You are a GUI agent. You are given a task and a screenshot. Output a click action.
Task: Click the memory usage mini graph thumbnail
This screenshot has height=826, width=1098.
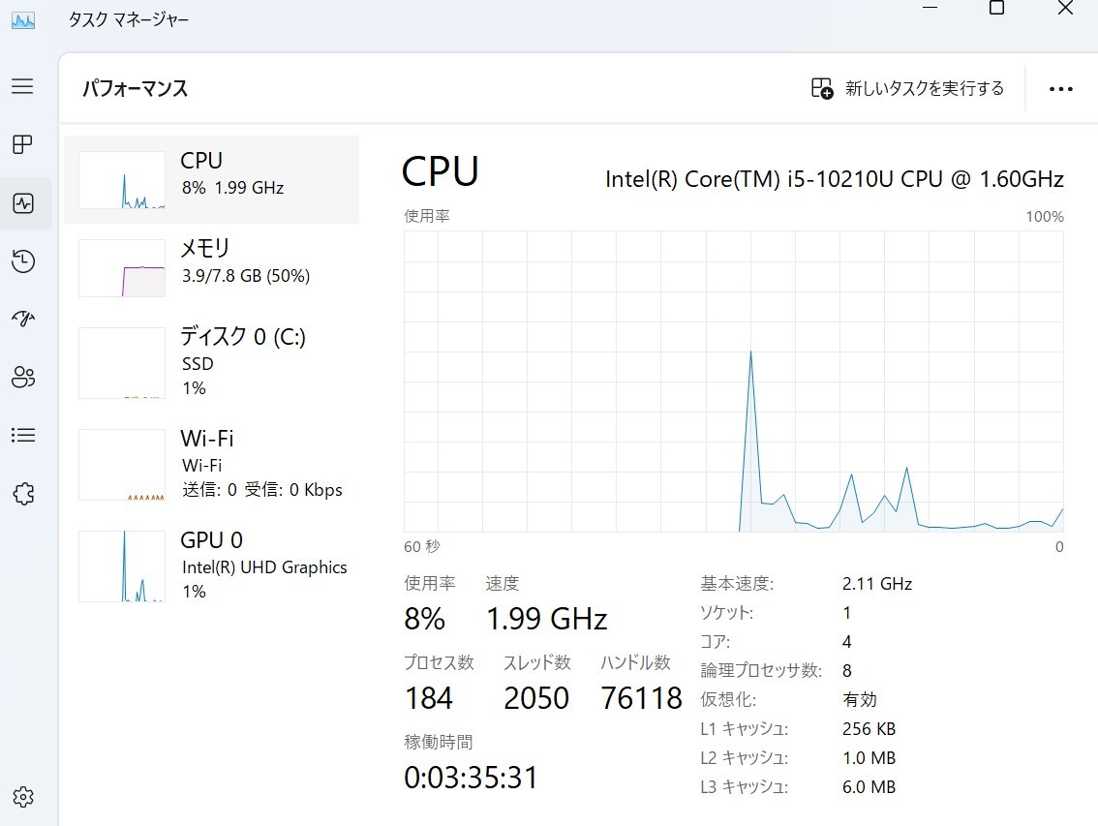(122, 268)
